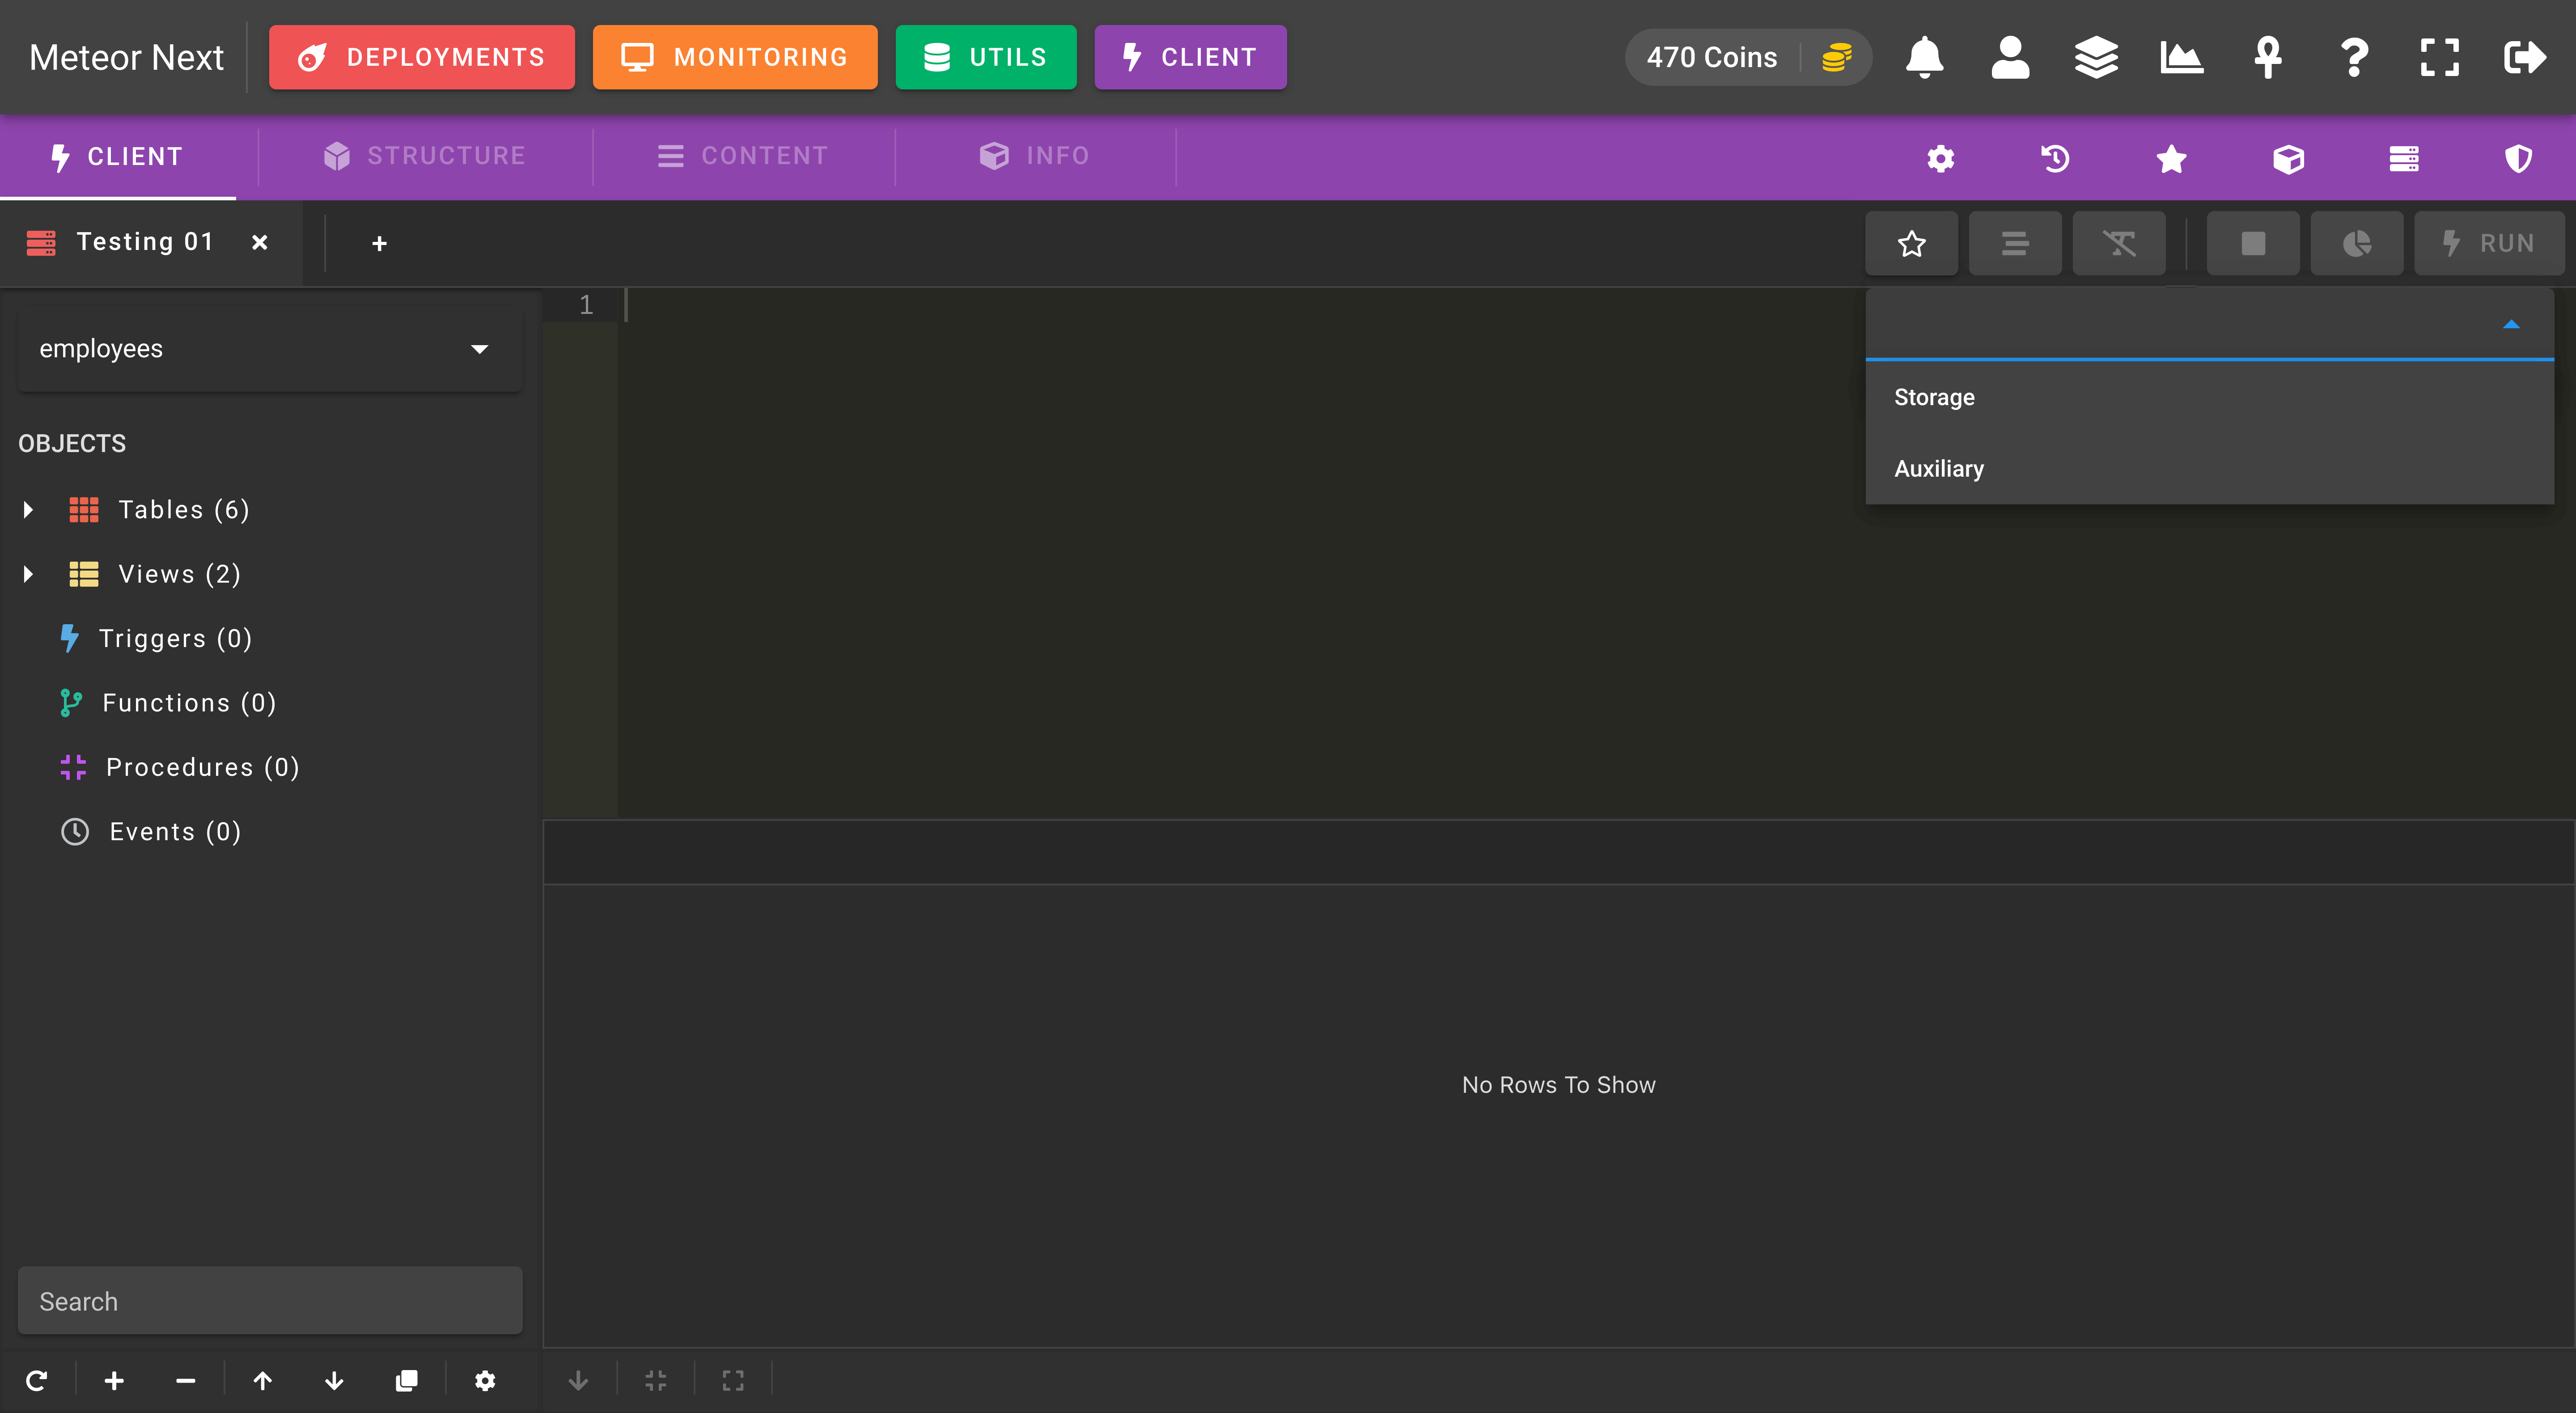Image resolution: width=2576 pixels, height=1413 pixels.
Task: Switch to the CLIENT sub-tab
Action: (x=118, y=157)
